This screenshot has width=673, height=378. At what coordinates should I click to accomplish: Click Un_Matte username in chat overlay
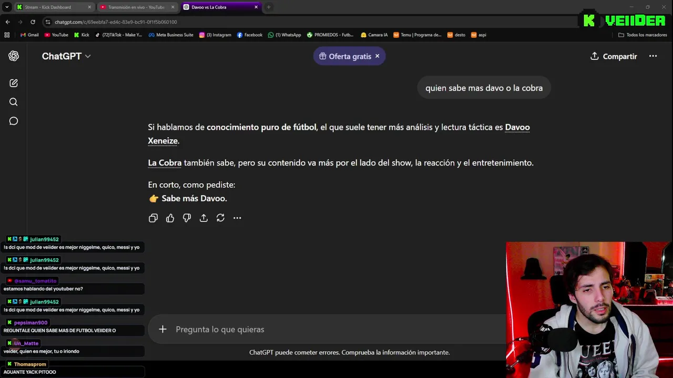[26, 343]
